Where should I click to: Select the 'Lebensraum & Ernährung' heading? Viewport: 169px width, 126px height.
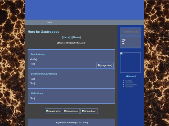44,74
